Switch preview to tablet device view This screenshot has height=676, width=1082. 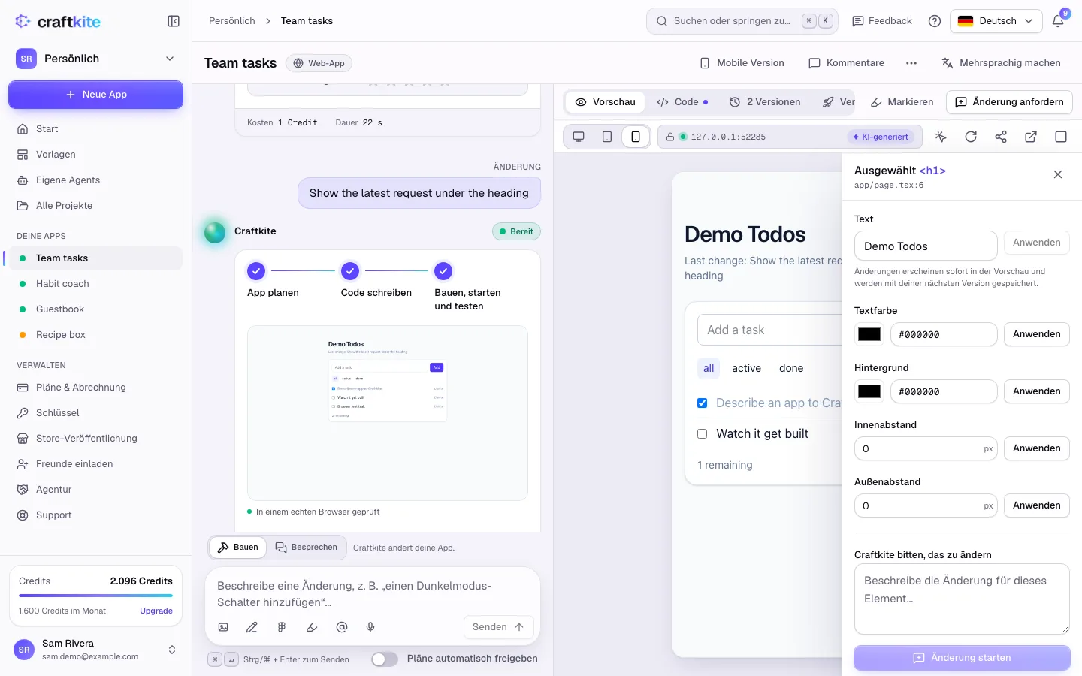(x=607, y=137)
